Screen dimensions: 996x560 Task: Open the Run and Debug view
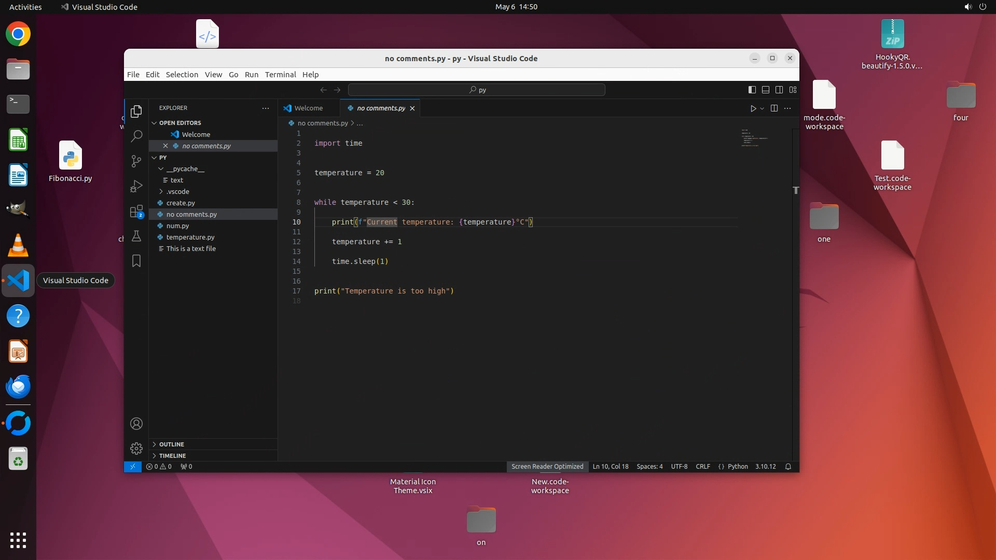[136, 186]
